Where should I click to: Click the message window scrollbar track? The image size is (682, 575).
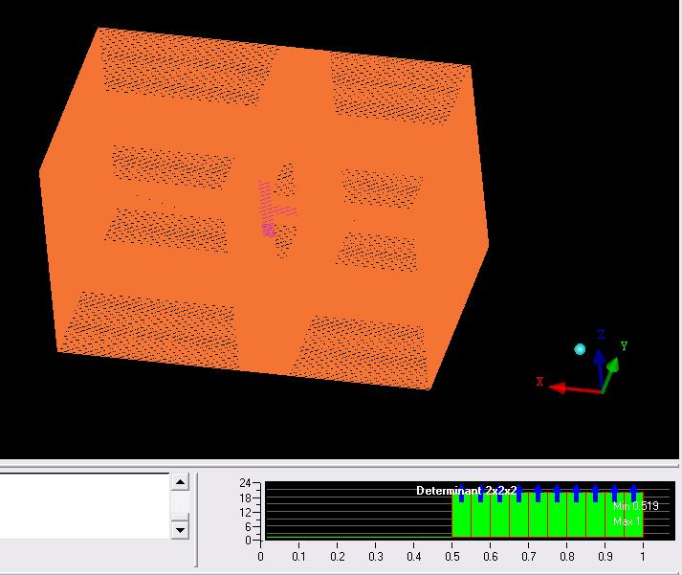[179, 504]
